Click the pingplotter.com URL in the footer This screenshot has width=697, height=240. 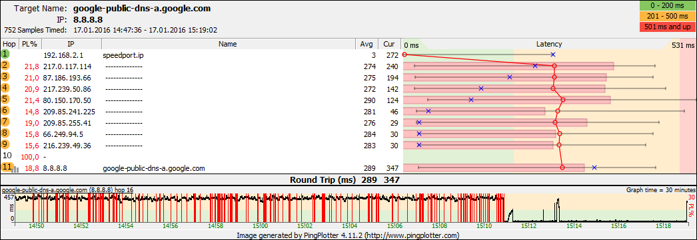click(412, 235)
